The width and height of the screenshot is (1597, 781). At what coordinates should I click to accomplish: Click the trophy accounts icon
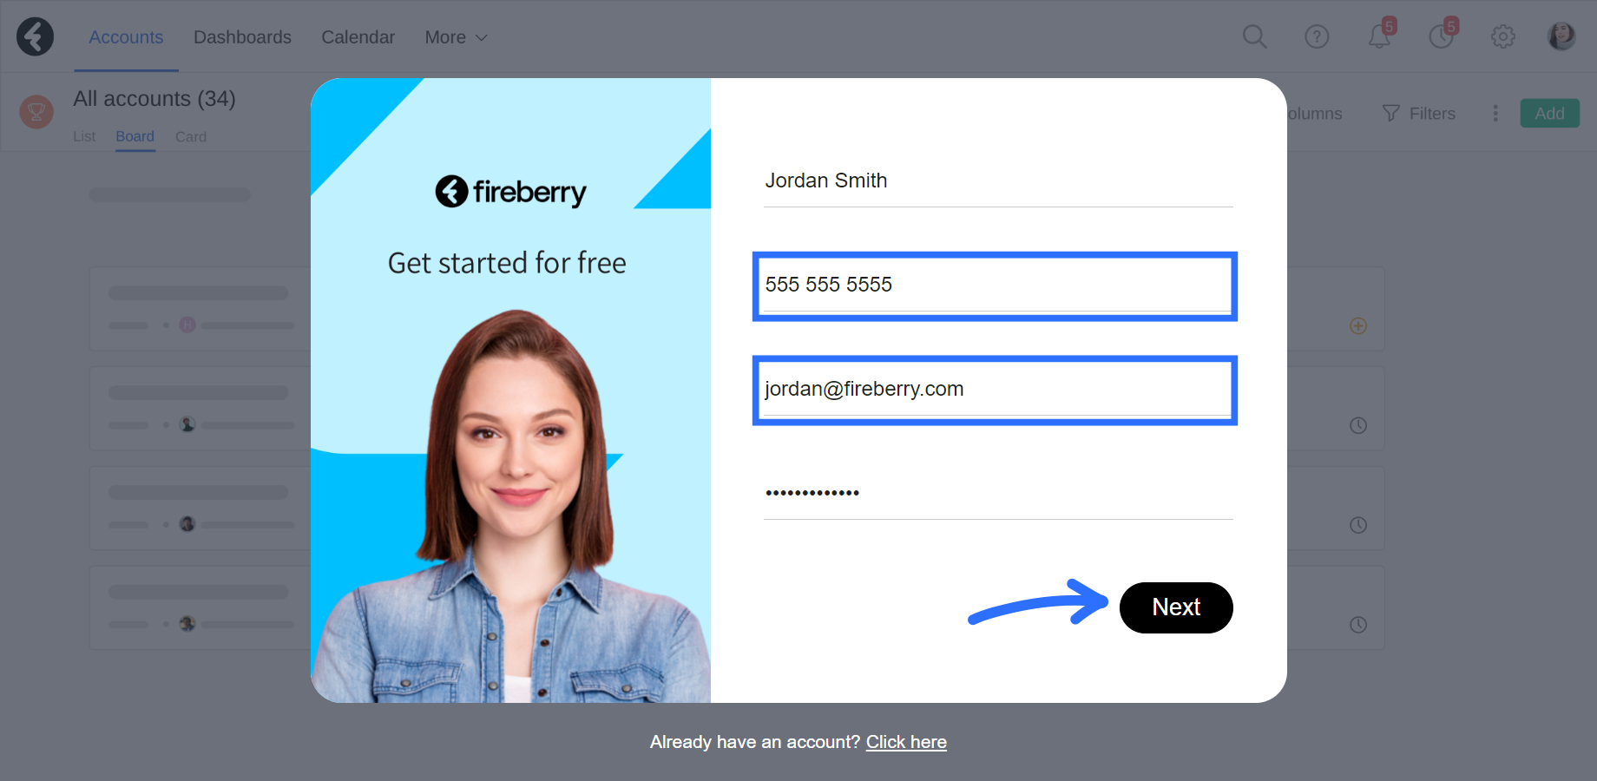coord(36,112)
